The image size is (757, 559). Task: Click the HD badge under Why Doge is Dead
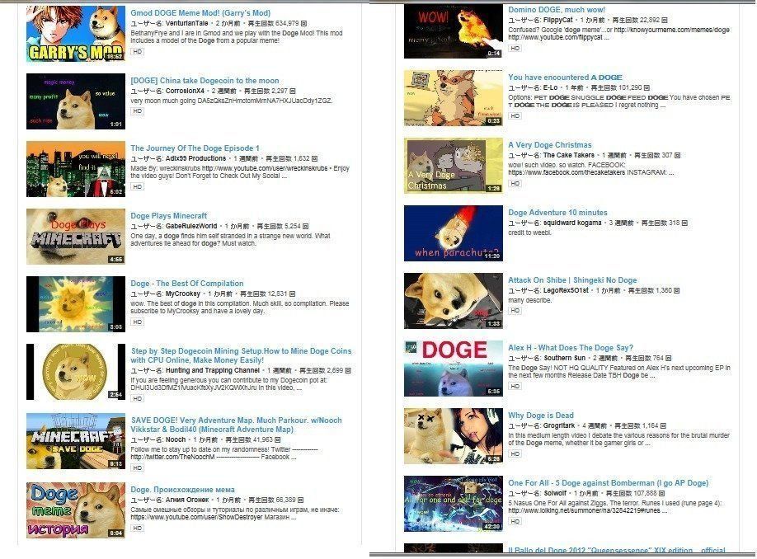(515, 453)
